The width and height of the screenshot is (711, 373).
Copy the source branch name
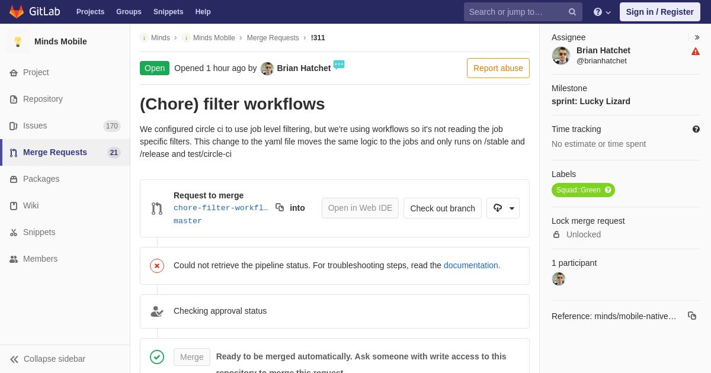click(x=280, y=207)
